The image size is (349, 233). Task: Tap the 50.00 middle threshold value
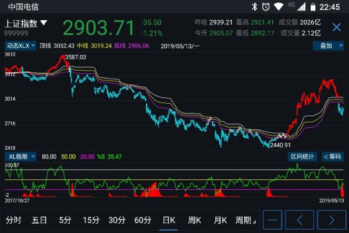click(68, 157)
